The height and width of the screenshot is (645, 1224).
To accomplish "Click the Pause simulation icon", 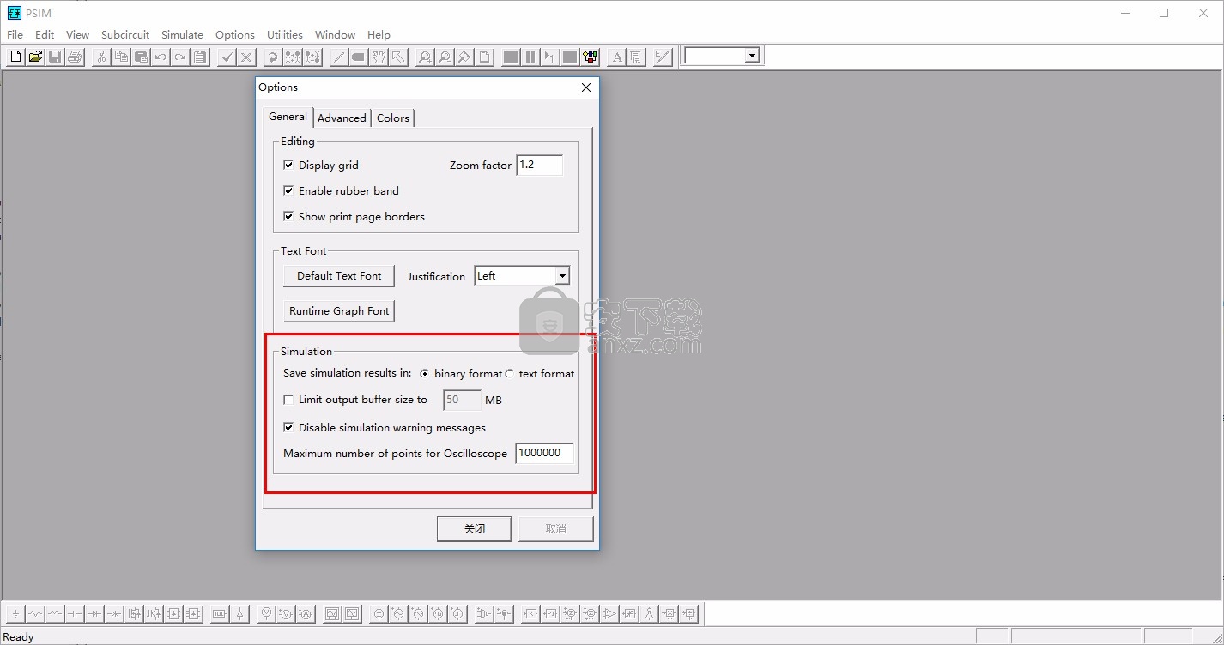I will 530,57.
